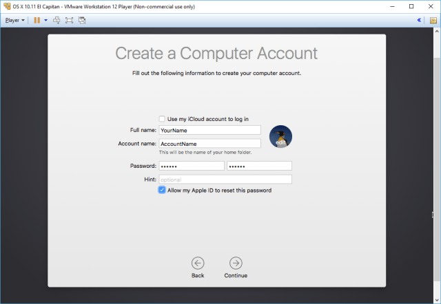This screenshot has height=304, width=441.
Task: Expand the power options dropdown arrow
Action: click(x=46, y=20)
